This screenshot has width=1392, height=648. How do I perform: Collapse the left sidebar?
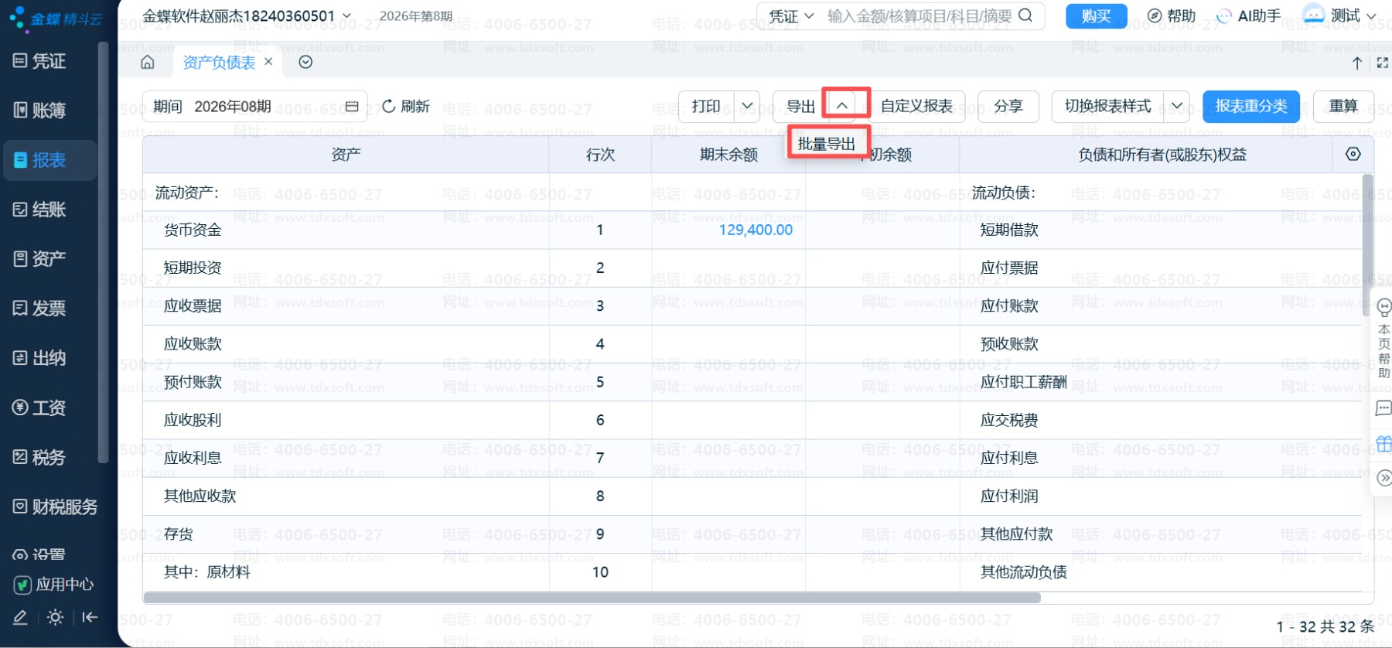[90, 617]
